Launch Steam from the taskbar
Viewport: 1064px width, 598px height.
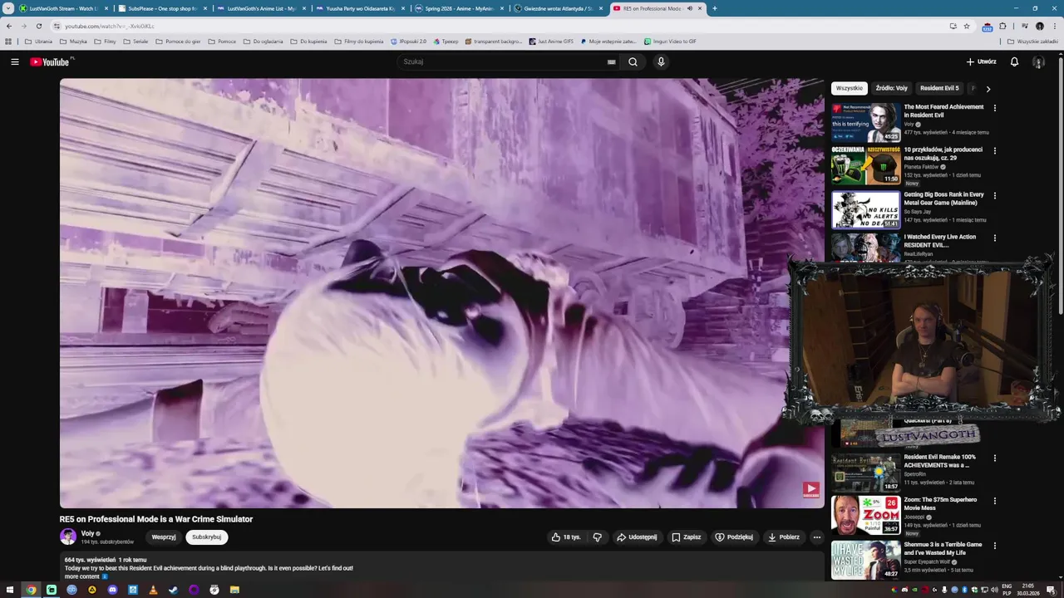coord(173,590)
